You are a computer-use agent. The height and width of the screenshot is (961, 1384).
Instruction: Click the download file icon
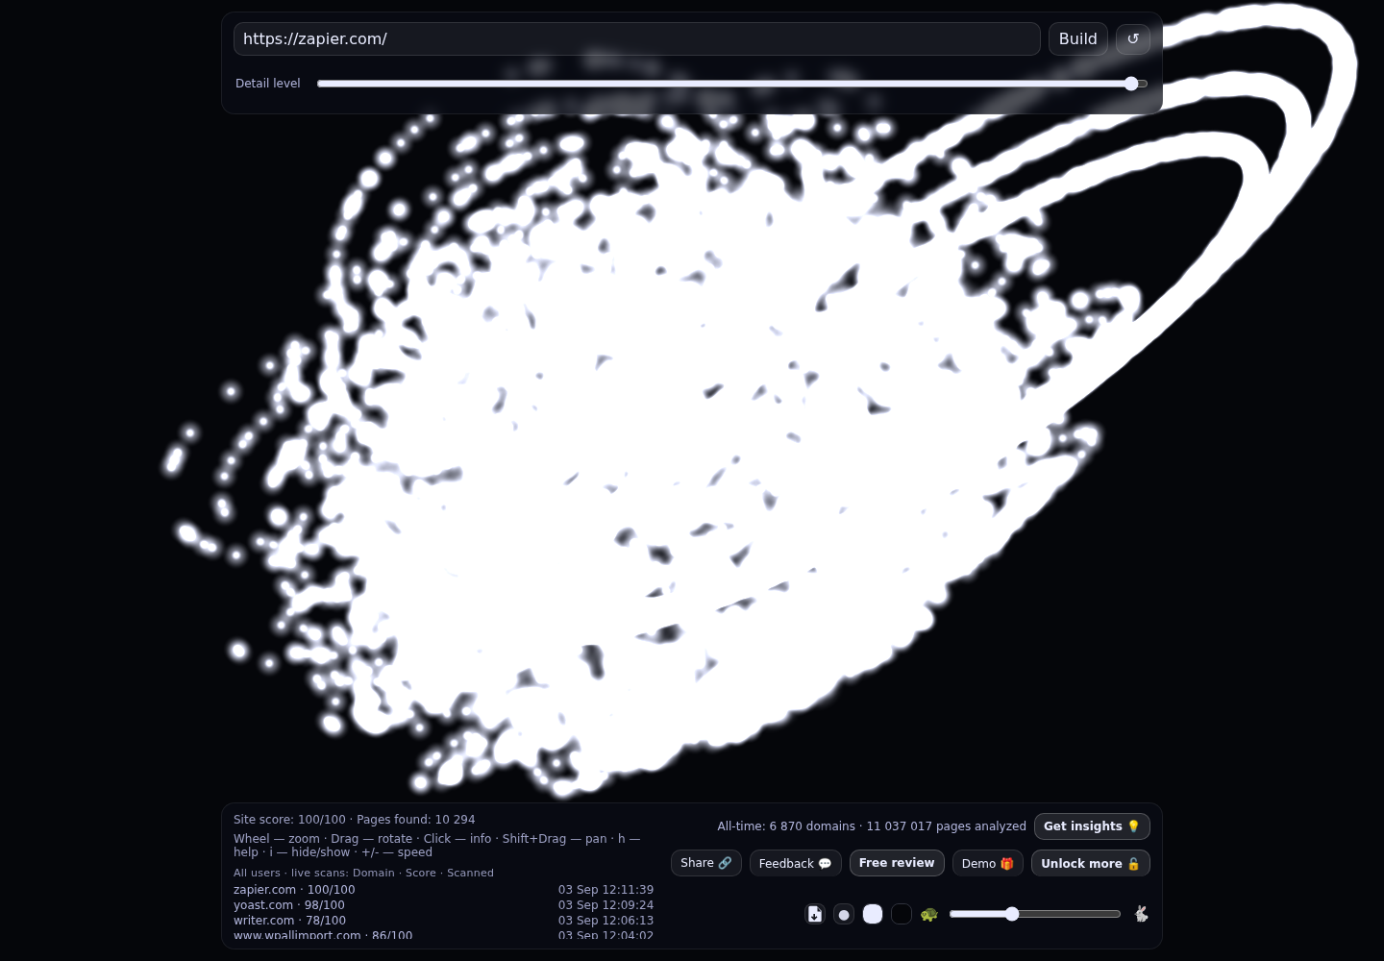815,914
